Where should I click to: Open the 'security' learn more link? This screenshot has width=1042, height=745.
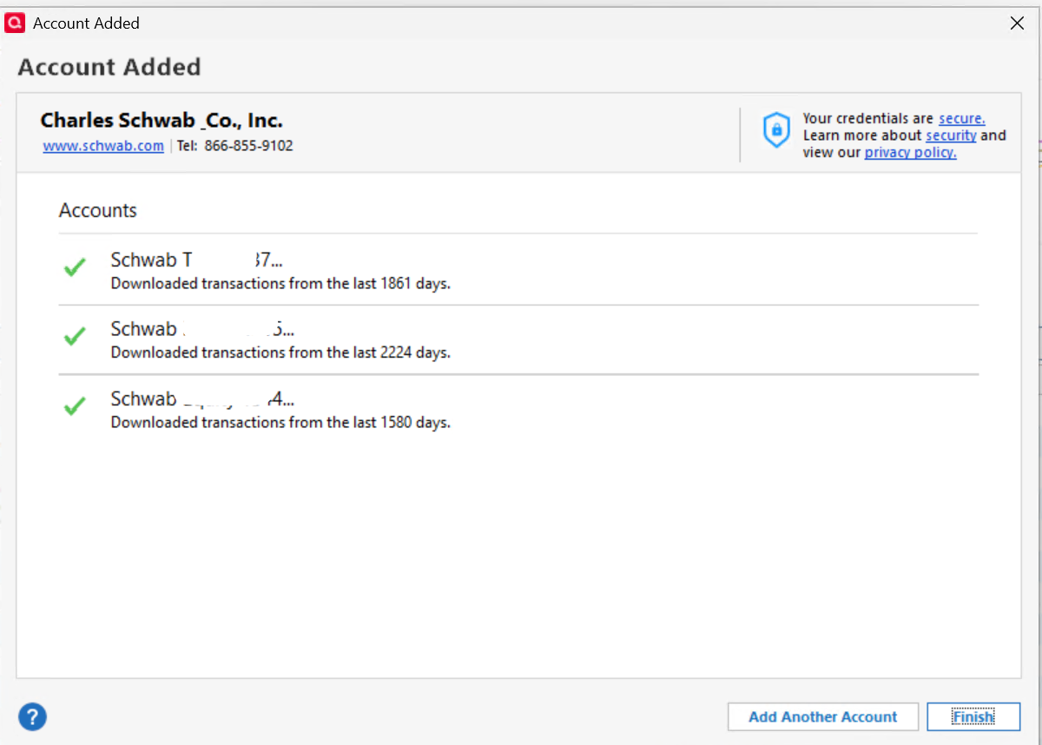(951, 135)
